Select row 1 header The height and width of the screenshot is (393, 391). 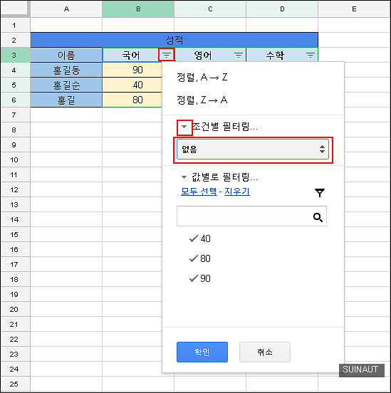click(x=14, y=25)
